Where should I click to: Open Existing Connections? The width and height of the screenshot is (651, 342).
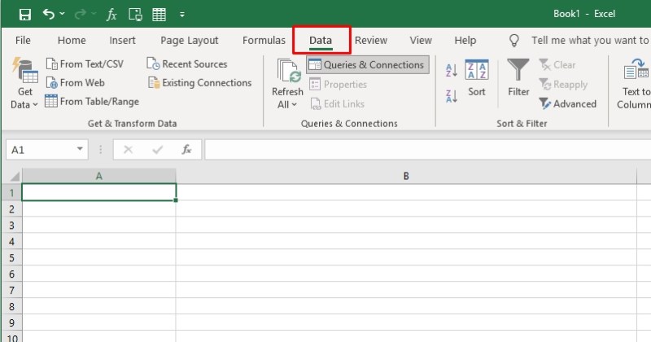coord(199,83)
